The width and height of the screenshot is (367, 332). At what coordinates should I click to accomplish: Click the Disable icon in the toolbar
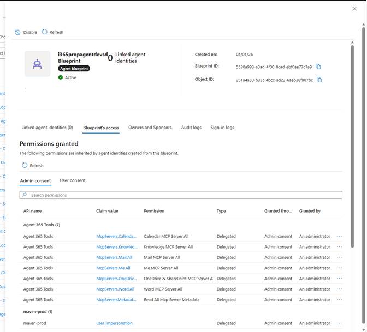pos(18,32)
